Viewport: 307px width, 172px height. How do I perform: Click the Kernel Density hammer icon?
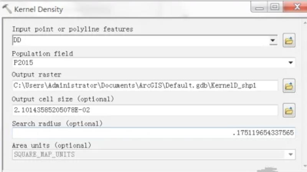[x=7, y=9]
